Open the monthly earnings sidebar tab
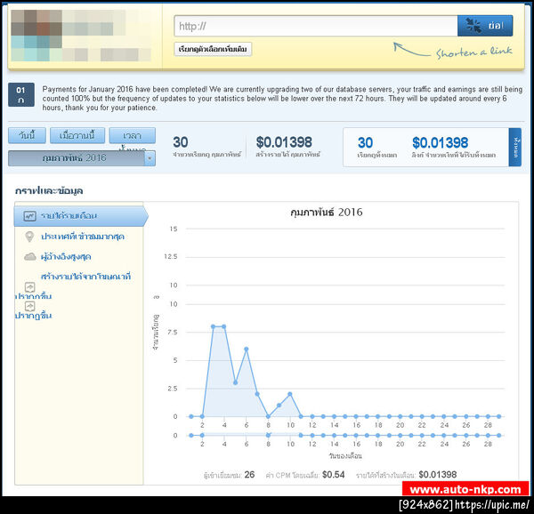 point(81,216)
